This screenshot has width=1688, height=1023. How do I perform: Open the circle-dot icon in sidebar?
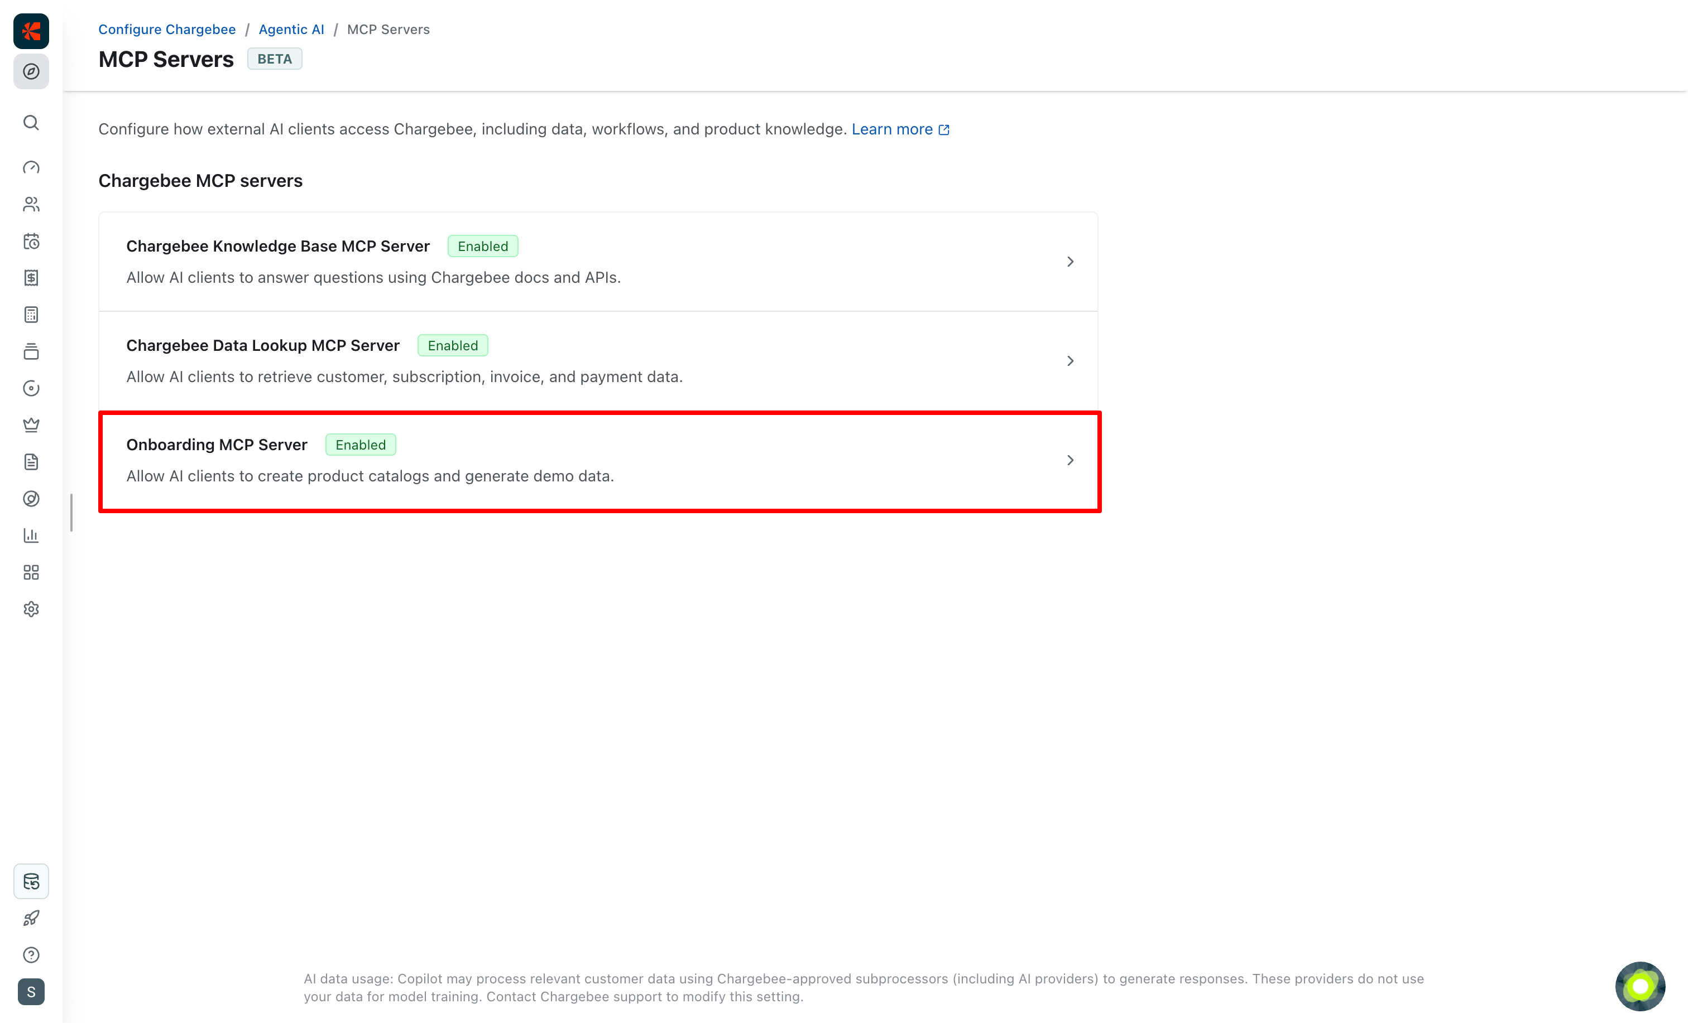point(31,388)
